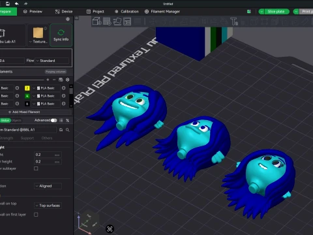
Task: Open the filament 2 PLA Basic dropdown
Action: coord(46,88)
